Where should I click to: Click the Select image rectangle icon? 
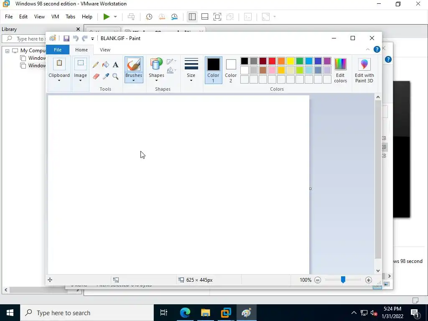tap(81, 64)
